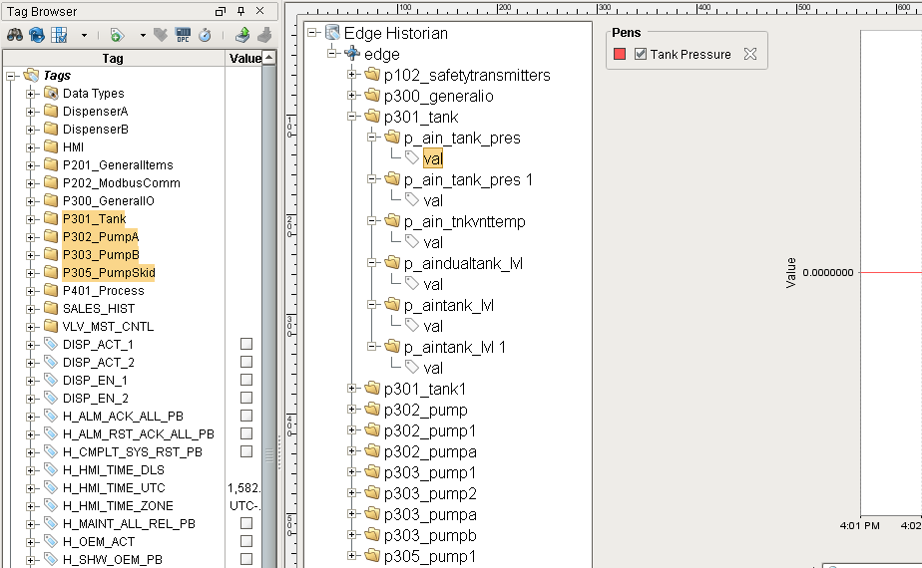
Task: Click the 4:01 PM time axis label
Action: 860,526
